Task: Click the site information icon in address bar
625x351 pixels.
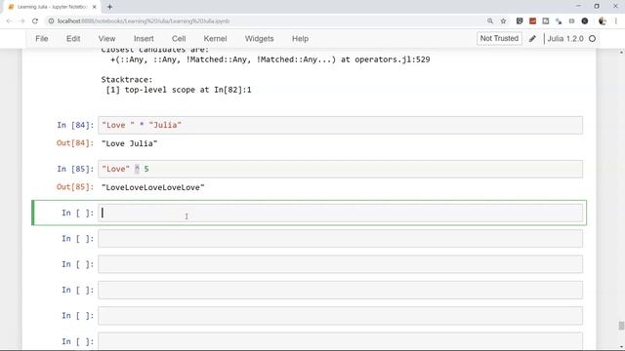Action: tap(51, 21)
